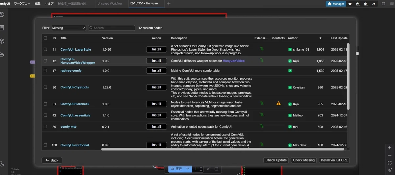The height and width of the screenshot is (175, 395).
Task: Click the X cancel icon in run toolbar
Action: [x=208, y=169]
